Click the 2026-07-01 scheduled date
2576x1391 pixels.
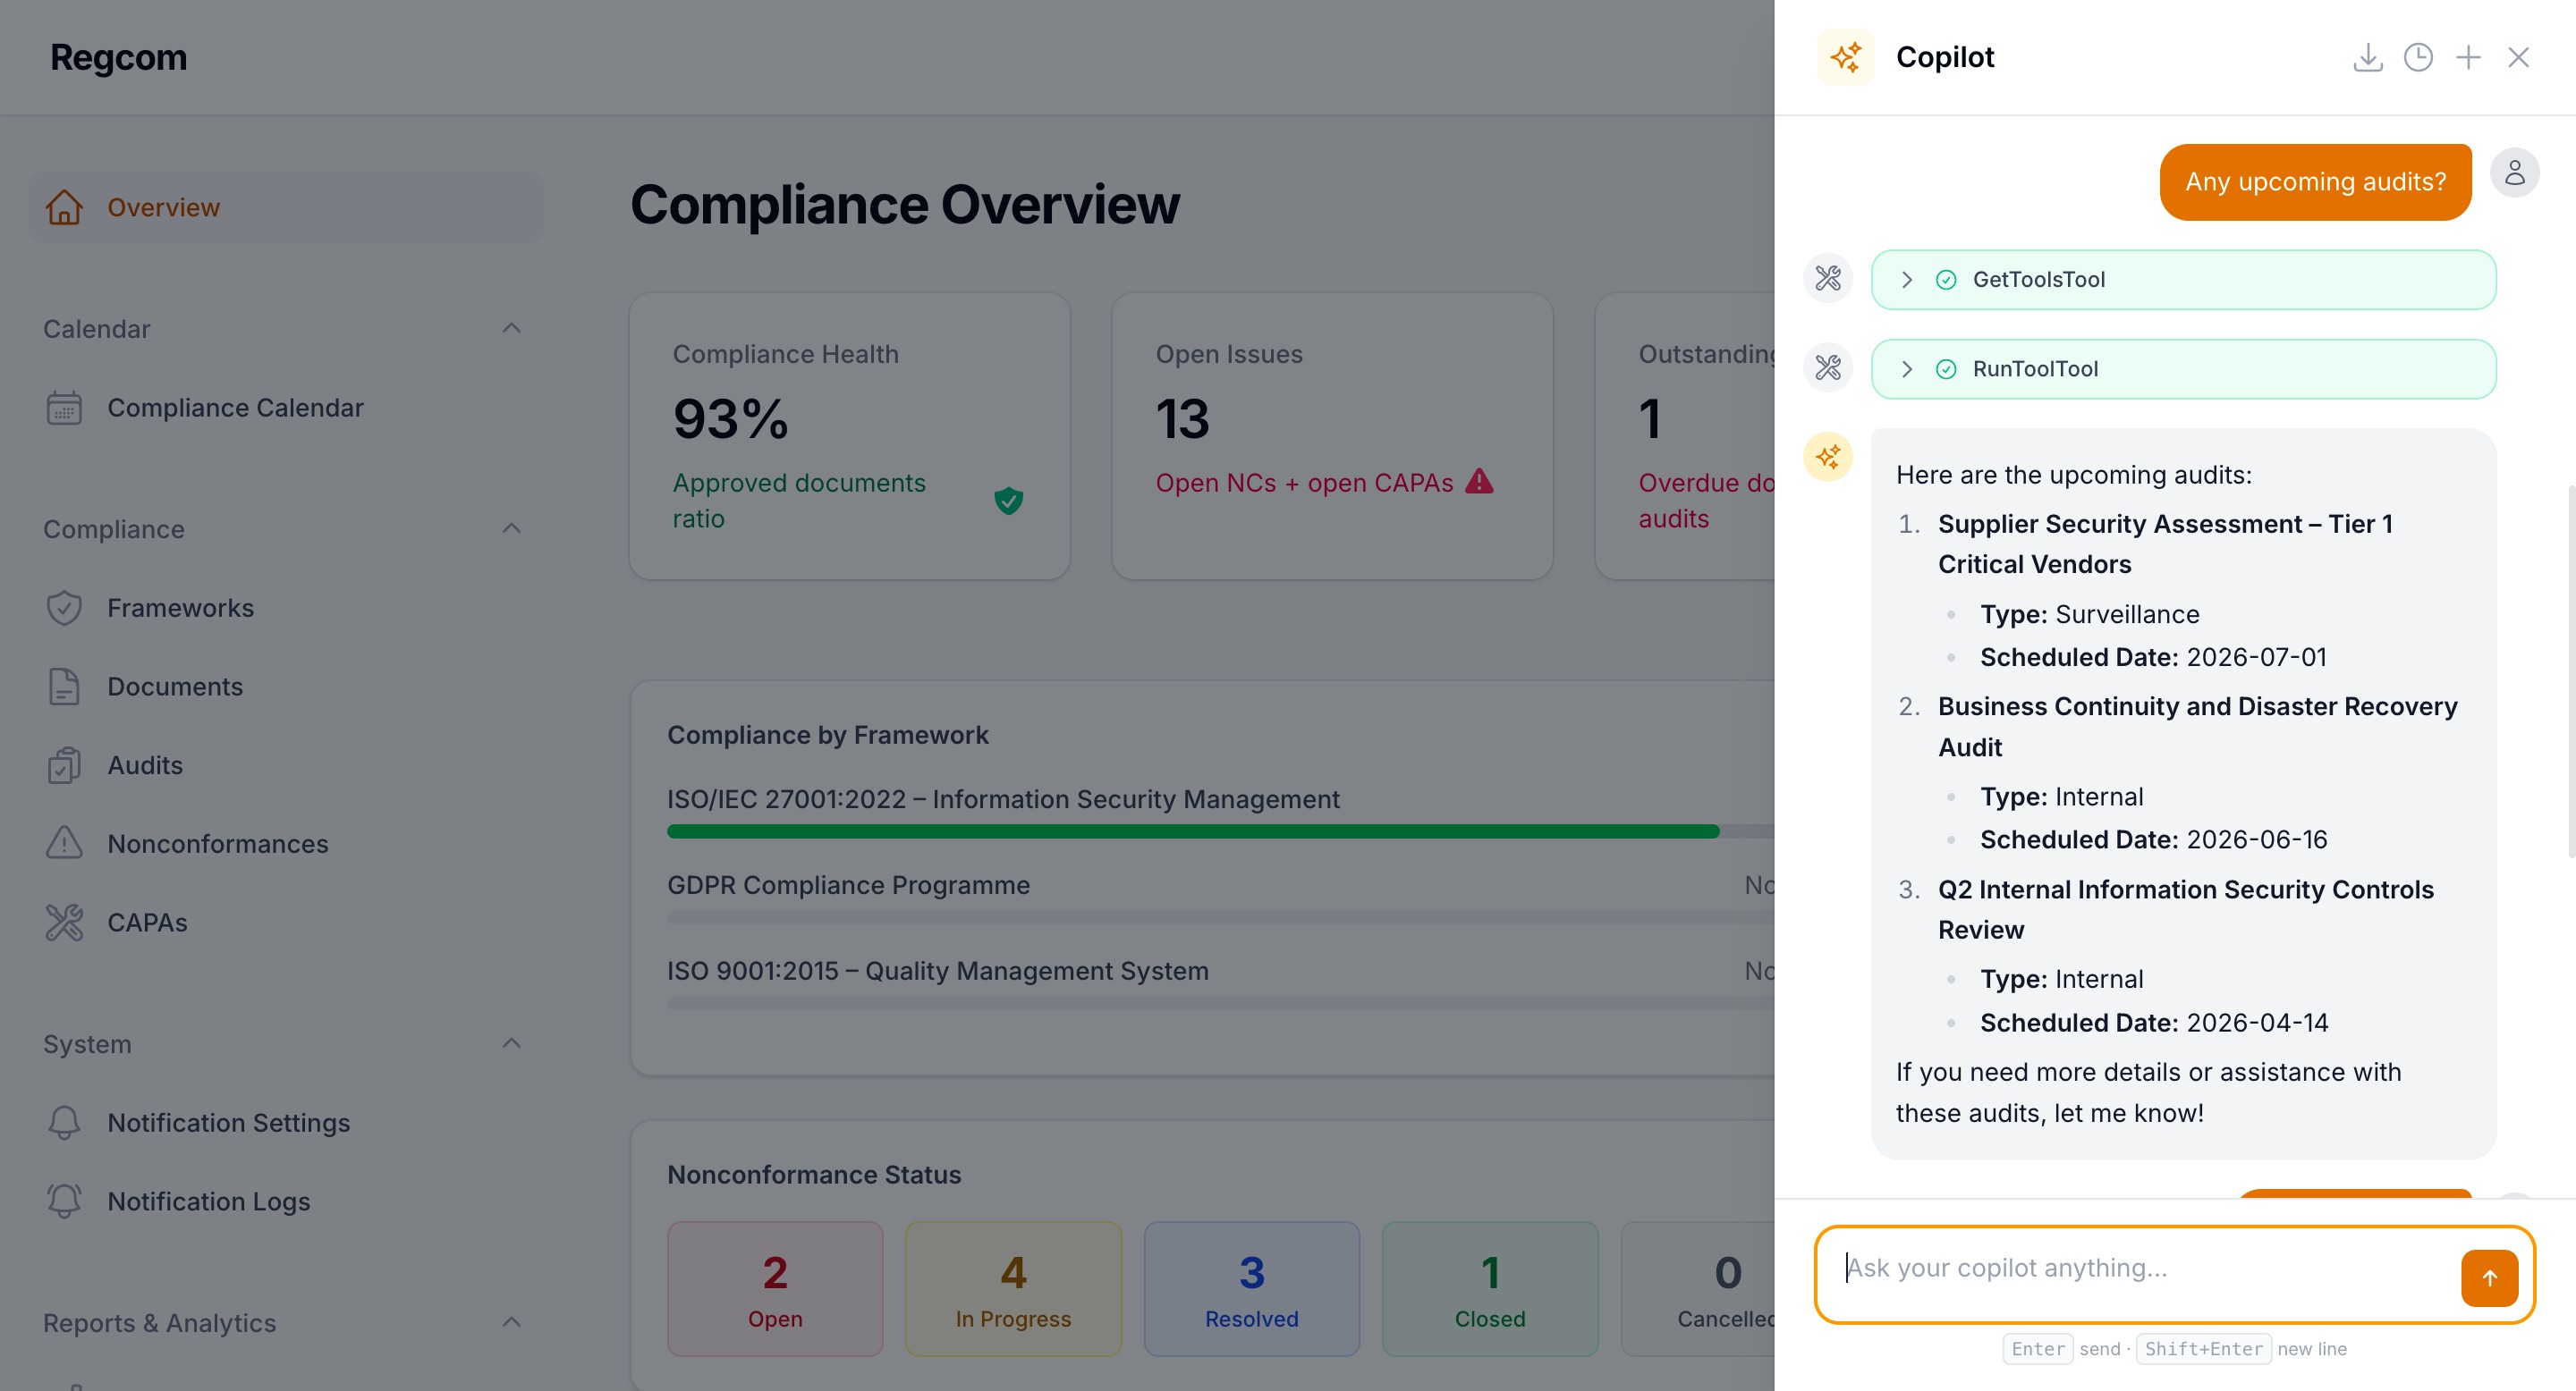[x=2256, y=656]
